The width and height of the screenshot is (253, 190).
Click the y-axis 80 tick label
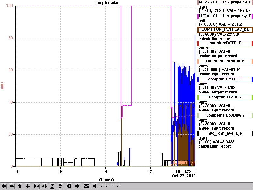point(11,38)
